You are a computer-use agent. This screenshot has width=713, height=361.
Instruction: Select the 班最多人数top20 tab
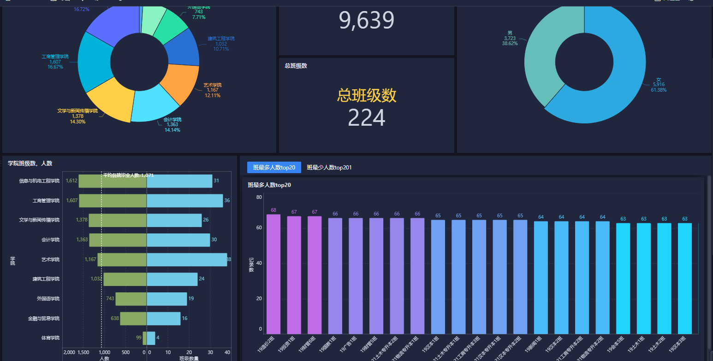coord(274,168)
